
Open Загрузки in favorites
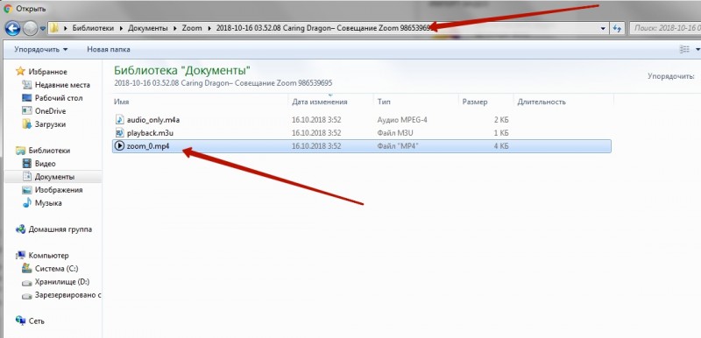(x=50, y=124)
